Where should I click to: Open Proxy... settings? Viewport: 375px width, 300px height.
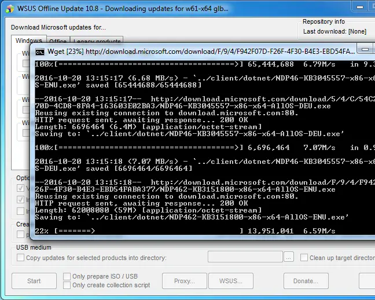[x=185, y=281]
